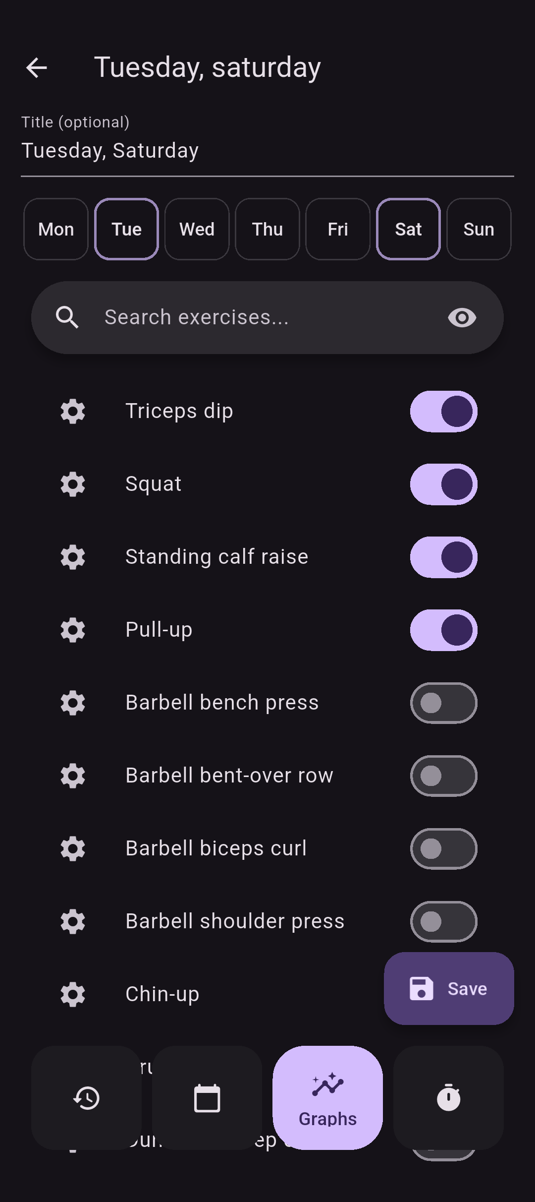Disable the Pull-up exercise switch
Screen dimensions: 535x1202
tap(443, 630)
